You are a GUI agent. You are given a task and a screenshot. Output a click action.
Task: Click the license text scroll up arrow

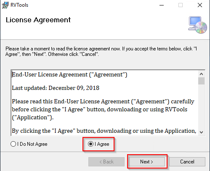[x=202, y=74]
